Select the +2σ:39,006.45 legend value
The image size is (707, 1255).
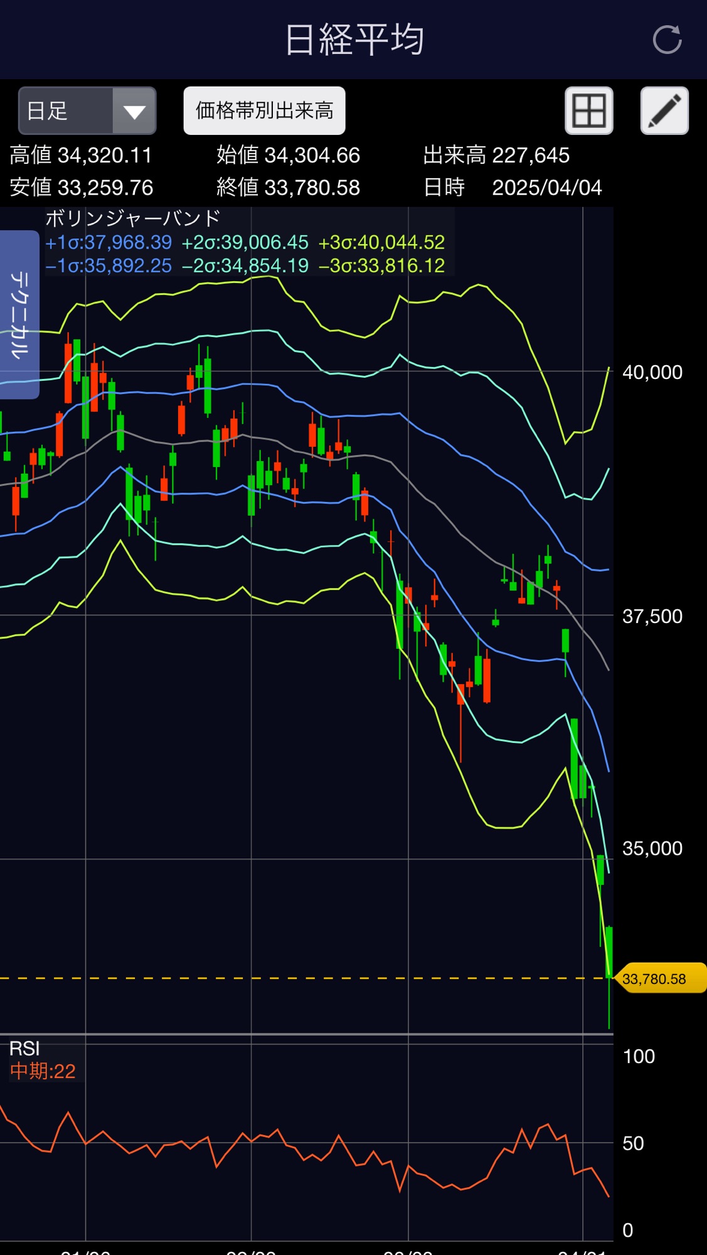tap(245, 242)
